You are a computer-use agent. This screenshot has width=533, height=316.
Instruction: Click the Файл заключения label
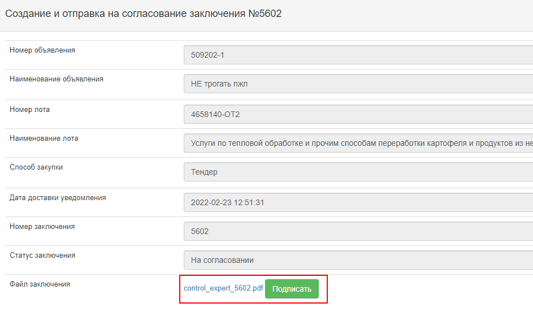(40, 284)
